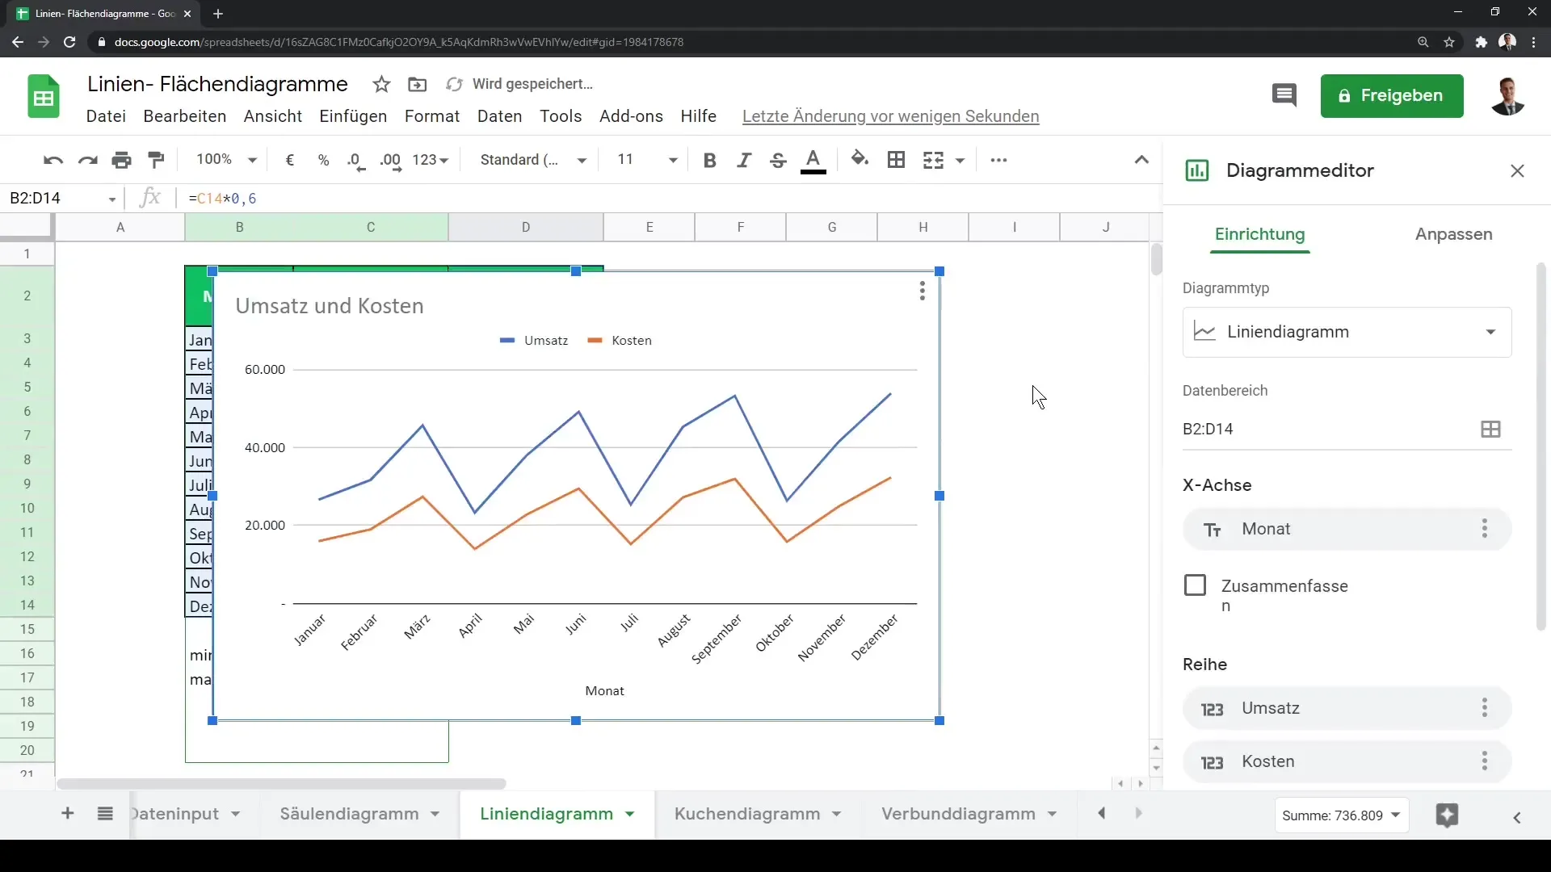Open merge cells dropdown arrow

click(x=960, y=161)
